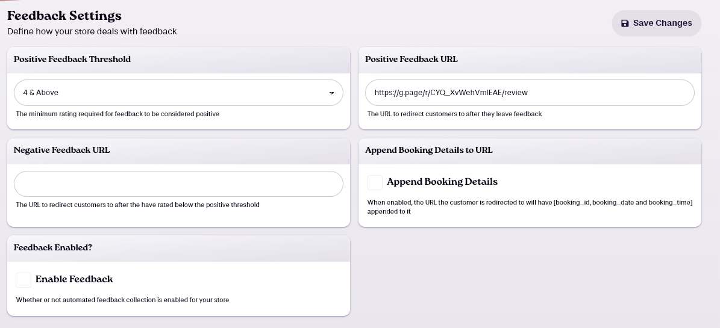Tick the Enable Feedback checkbox
Viewport: 720px width, 328px height.
point(23,280)
